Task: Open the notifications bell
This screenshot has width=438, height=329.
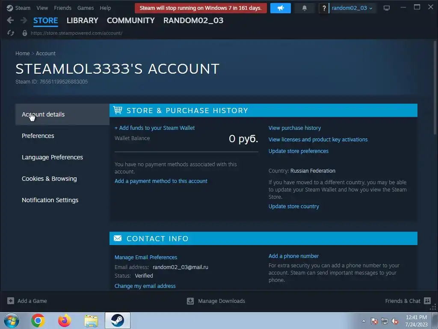Action: [x=305, y=8]
